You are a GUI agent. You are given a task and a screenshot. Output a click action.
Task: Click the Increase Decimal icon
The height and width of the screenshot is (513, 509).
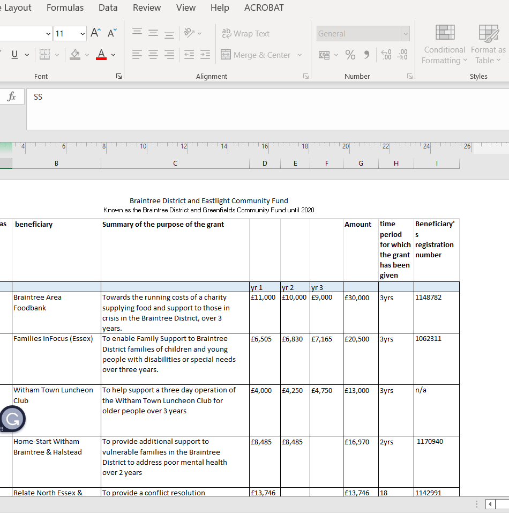coord(386,55)
